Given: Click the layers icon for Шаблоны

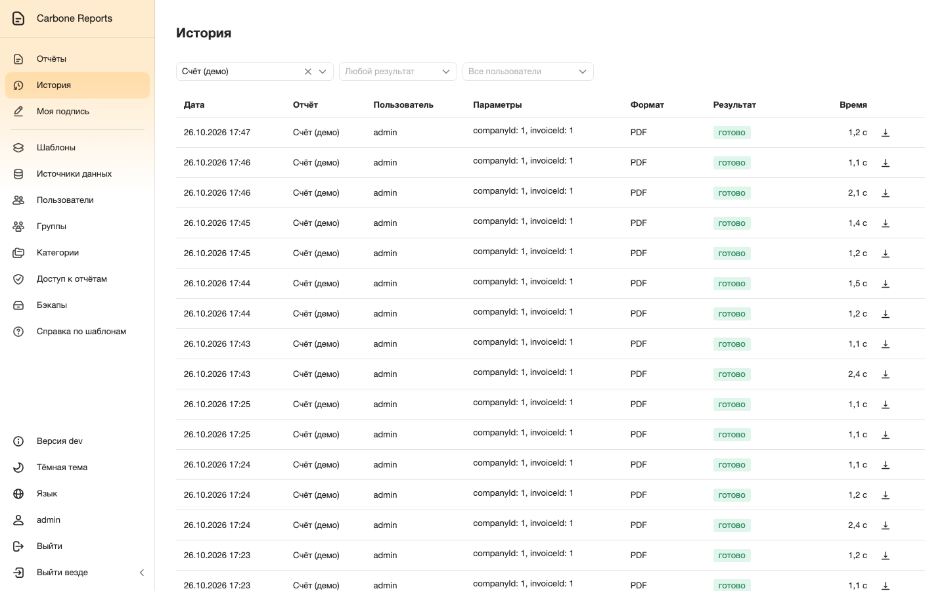Looking at the screenshot, I should point(18,148).
